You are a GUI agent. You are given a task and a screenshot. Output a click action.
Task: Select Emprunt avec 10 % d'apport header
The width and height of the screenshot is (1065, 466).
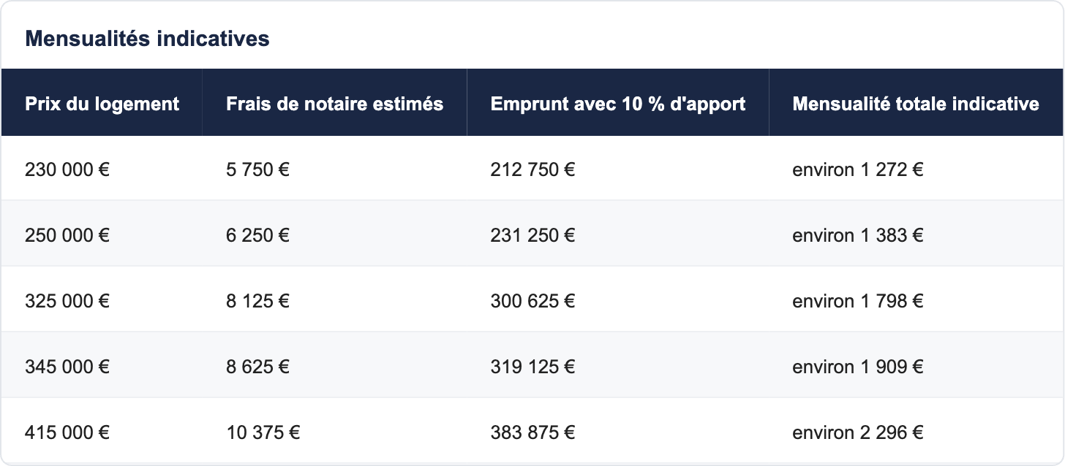[x=618, y=103]
